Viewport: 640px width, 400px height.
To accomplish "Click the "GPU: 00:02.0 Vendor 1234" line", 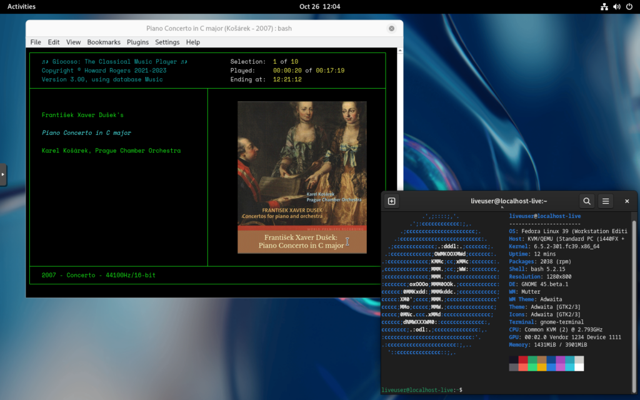I will tap(565, 337).
